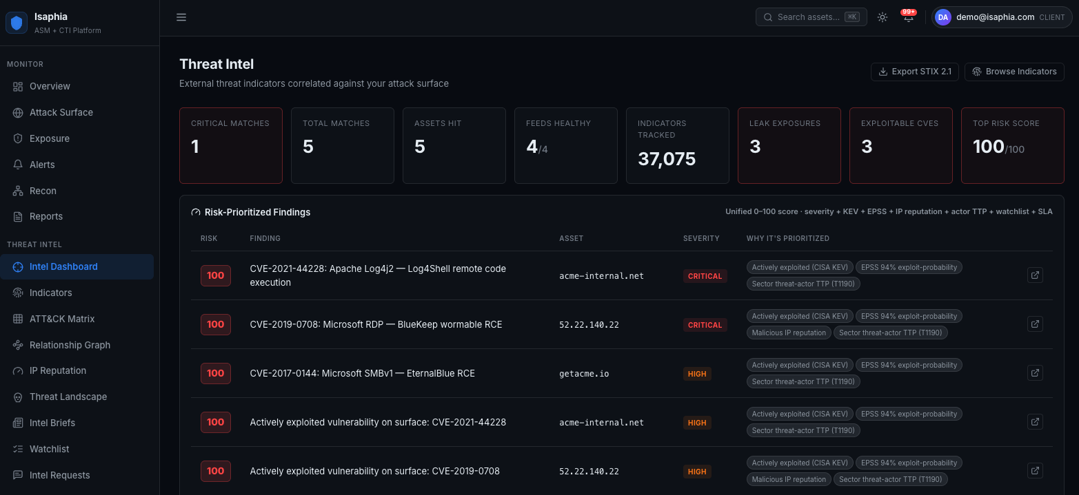Click HIGH badge on EternalBlue row

click(x=697, y=374)
